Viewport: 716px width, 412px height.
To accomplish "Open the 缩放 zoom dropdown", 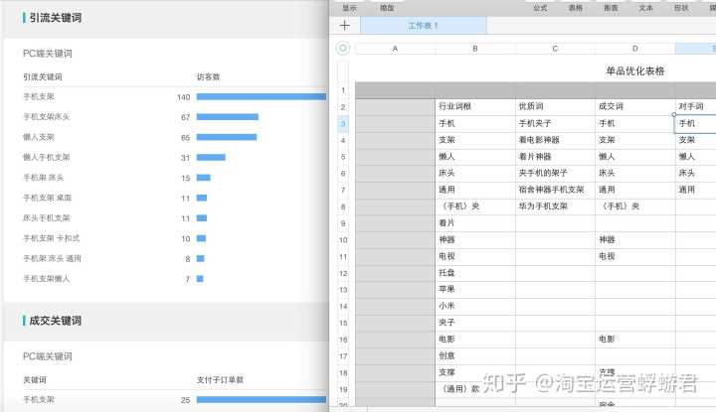I will click(386, 7).
